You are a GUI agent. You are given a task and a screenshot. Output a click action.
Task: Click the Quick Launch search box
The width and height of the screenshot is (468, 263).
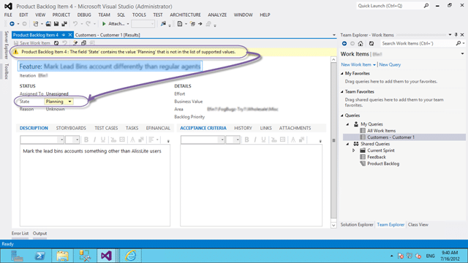(390, 6)
